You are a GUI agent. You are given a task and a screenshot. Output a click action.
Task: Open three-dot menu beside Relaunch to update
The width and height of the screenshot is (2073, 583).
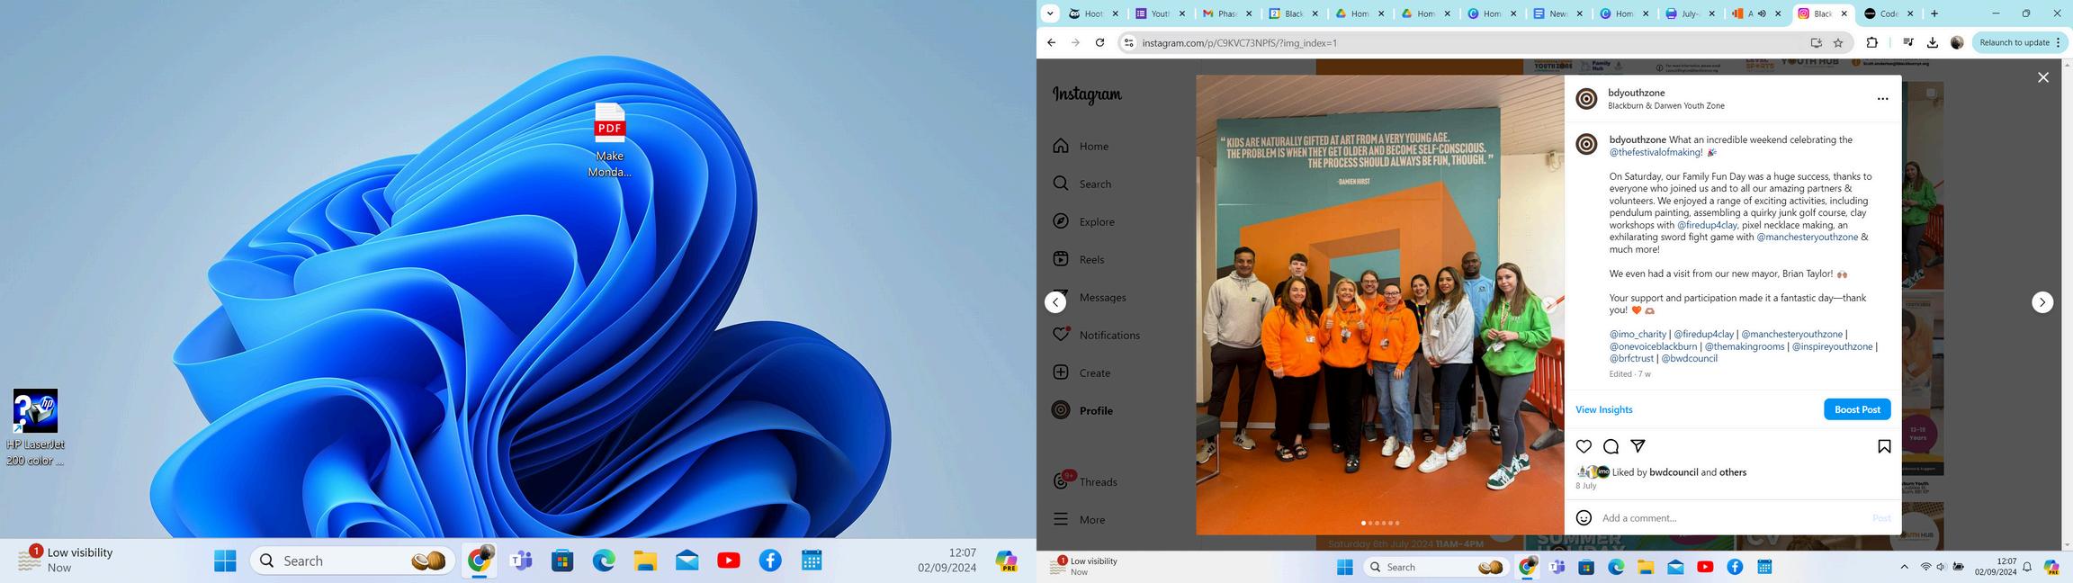(2058, 42)
